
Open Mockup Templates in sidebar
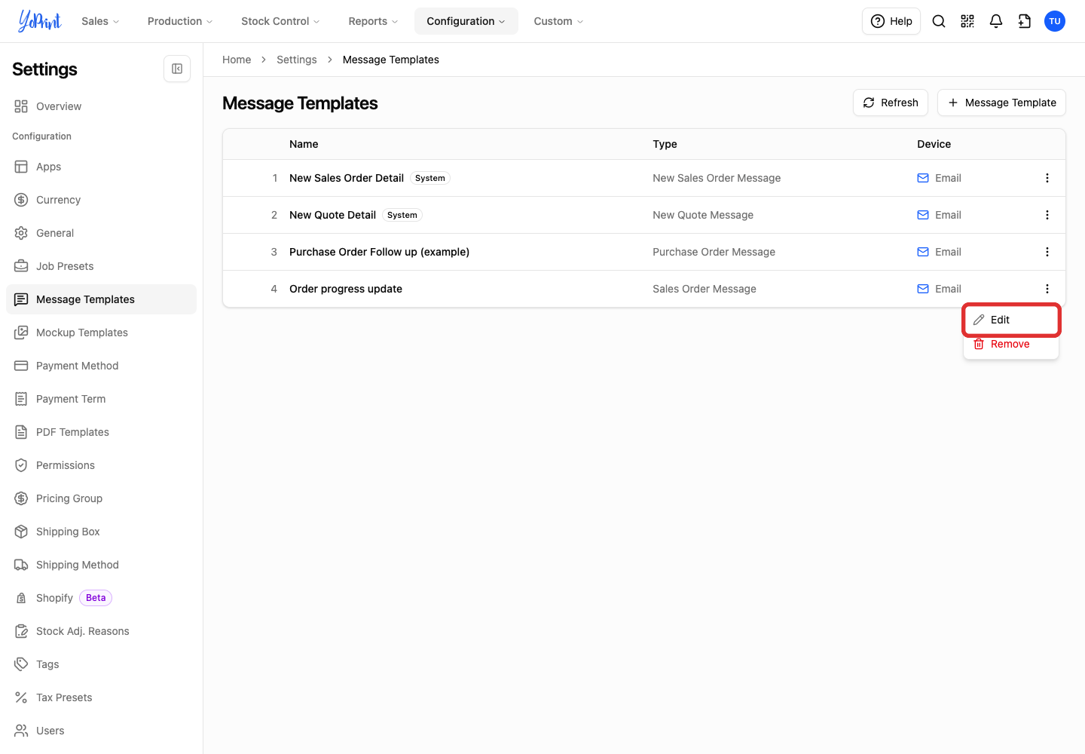click(x=101, y=333)
